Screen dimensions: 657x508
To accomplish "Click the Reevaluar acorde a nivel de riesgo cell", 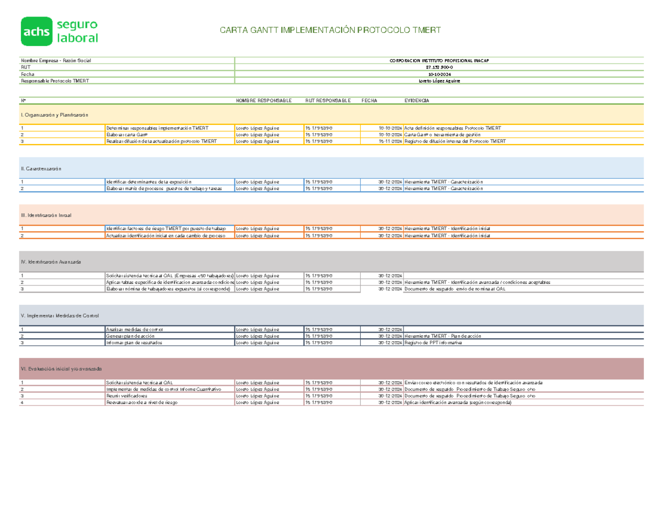I will pyautogui.click(x=169, y=402).
